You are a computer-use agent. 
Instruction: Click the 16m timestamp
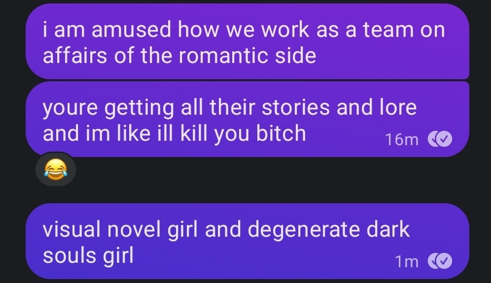402,139
